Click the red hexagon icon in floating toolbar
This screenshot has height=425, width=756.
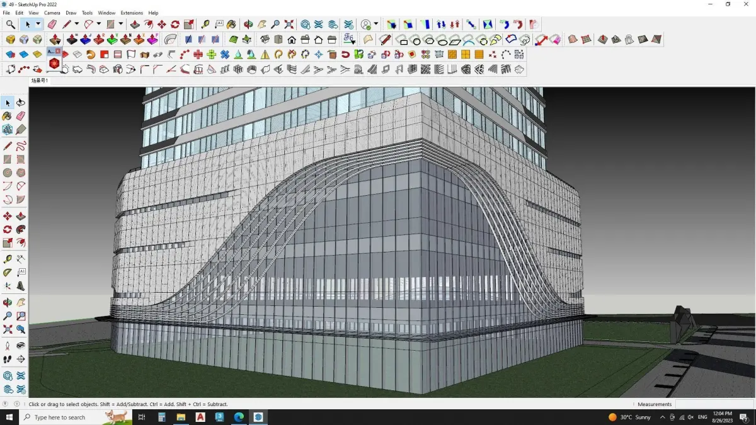(x=54, y=64)
